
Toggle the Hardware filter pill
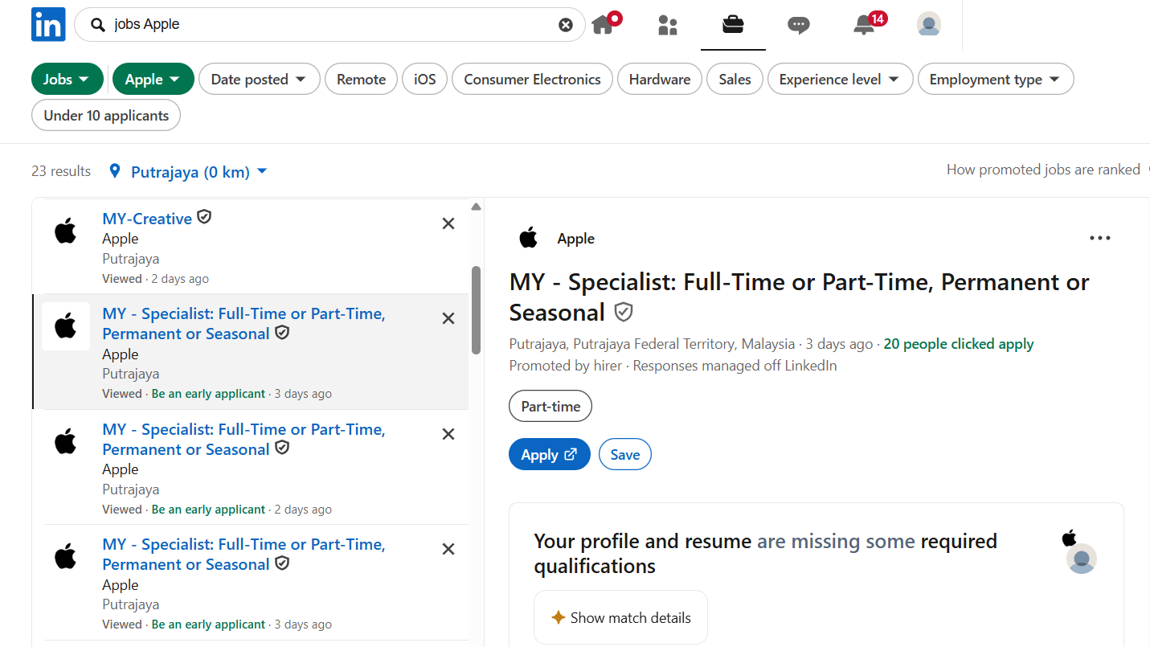(x=660, y=80)
